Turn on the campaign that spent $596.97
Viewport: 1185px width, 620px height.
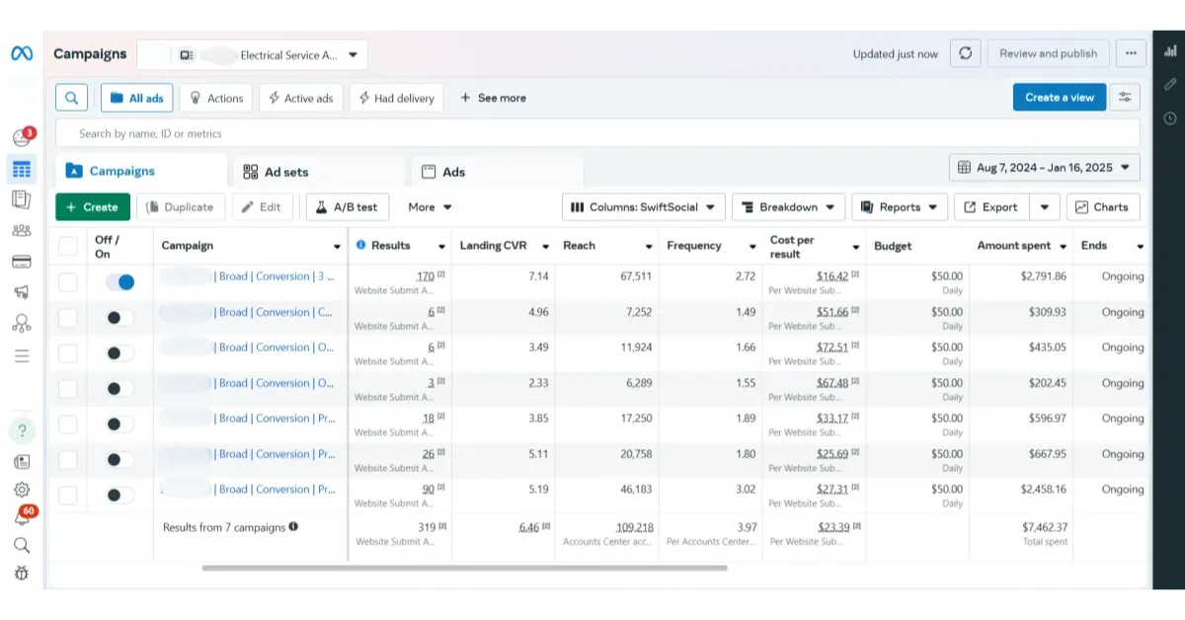point(119,425)
